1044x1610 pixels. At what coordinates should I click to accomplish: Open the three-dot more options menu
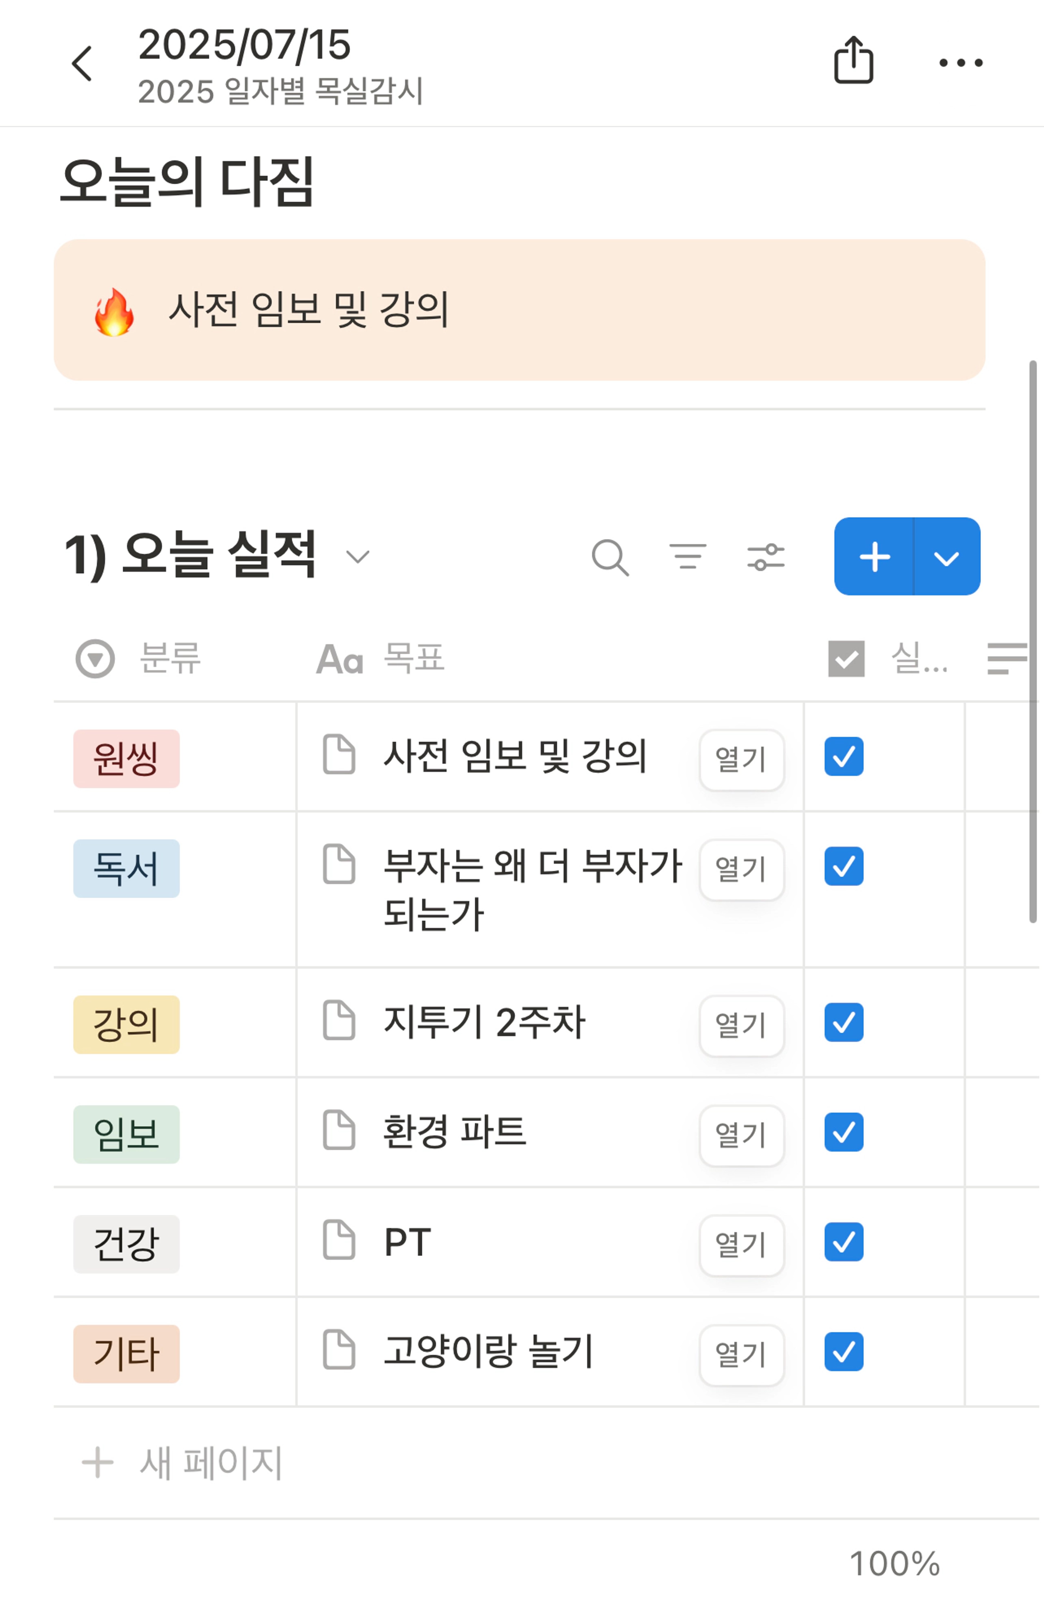pos(961,63)
